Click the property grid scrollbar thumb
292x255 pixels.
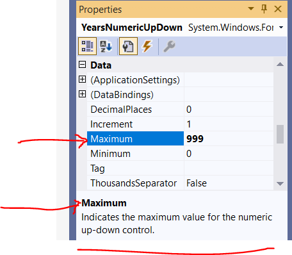(x=280, y=134)
